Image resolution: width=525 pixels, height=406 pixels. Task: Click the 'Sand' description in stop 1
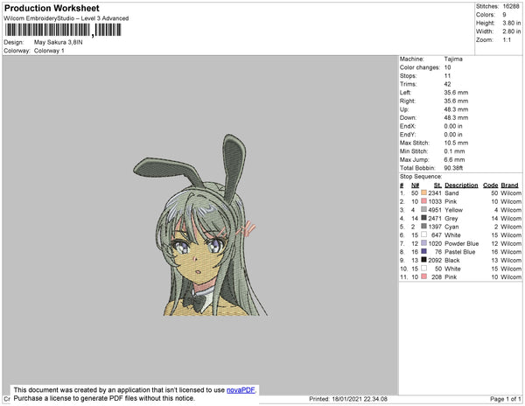[451, 193]
